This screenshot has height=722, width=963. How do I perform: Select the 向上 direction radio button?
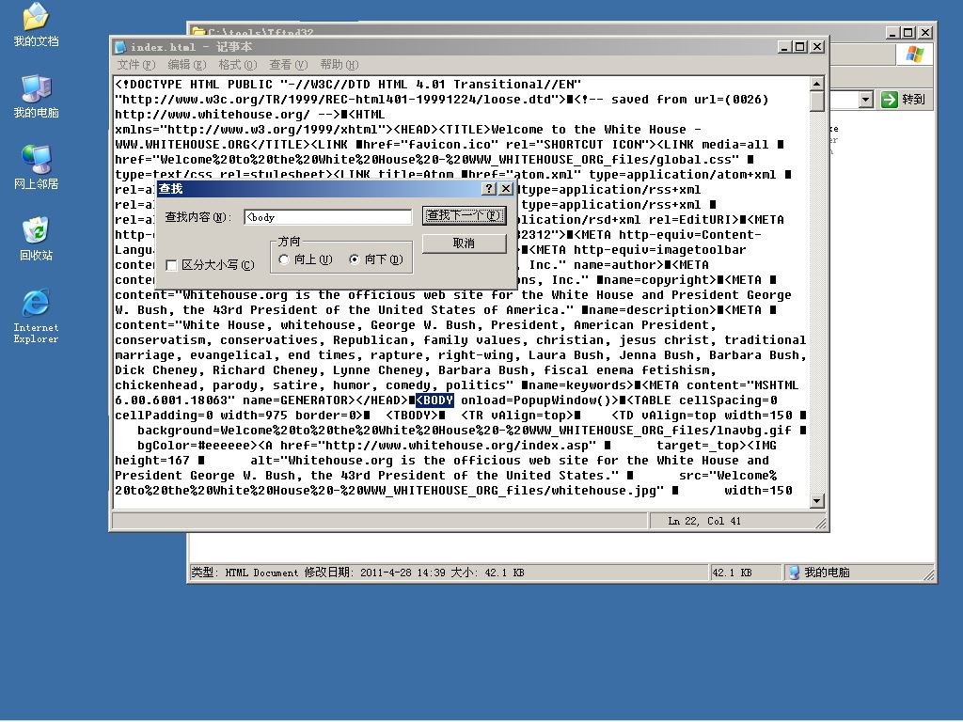point(284,259)
